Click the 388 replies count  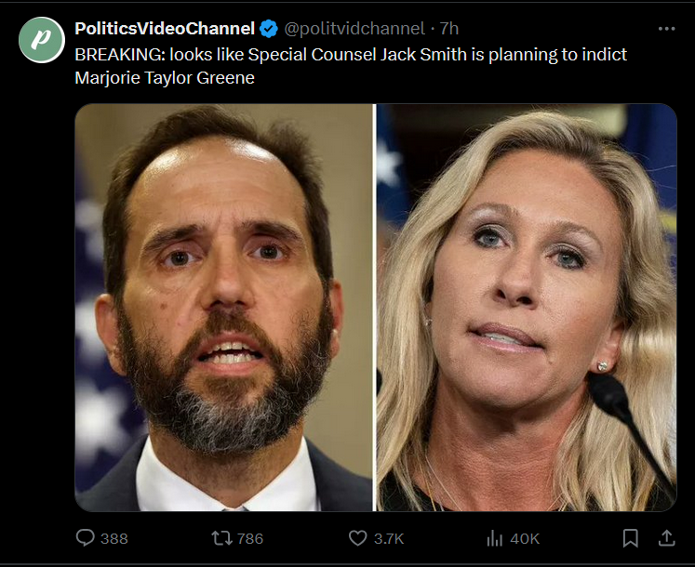tap(114, 538)
